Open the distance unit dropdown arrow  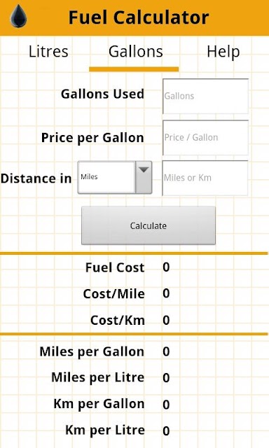144,177
